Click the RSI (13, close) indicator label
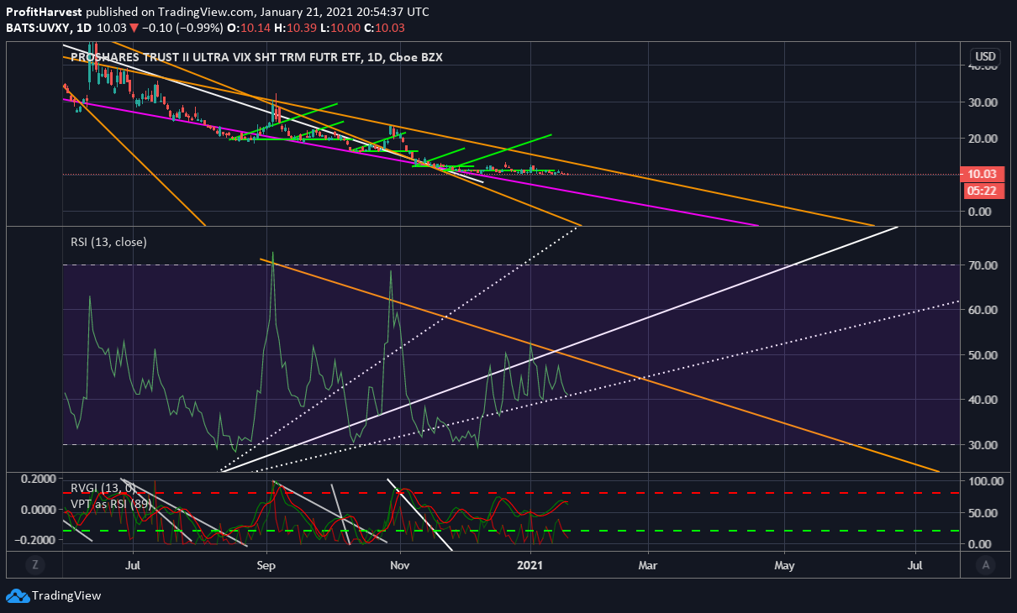 (x=108, y=242)
